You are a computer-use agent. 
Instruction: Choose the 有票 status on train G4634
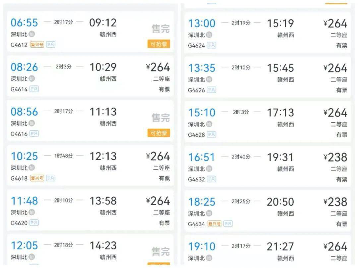click(342, 224)
